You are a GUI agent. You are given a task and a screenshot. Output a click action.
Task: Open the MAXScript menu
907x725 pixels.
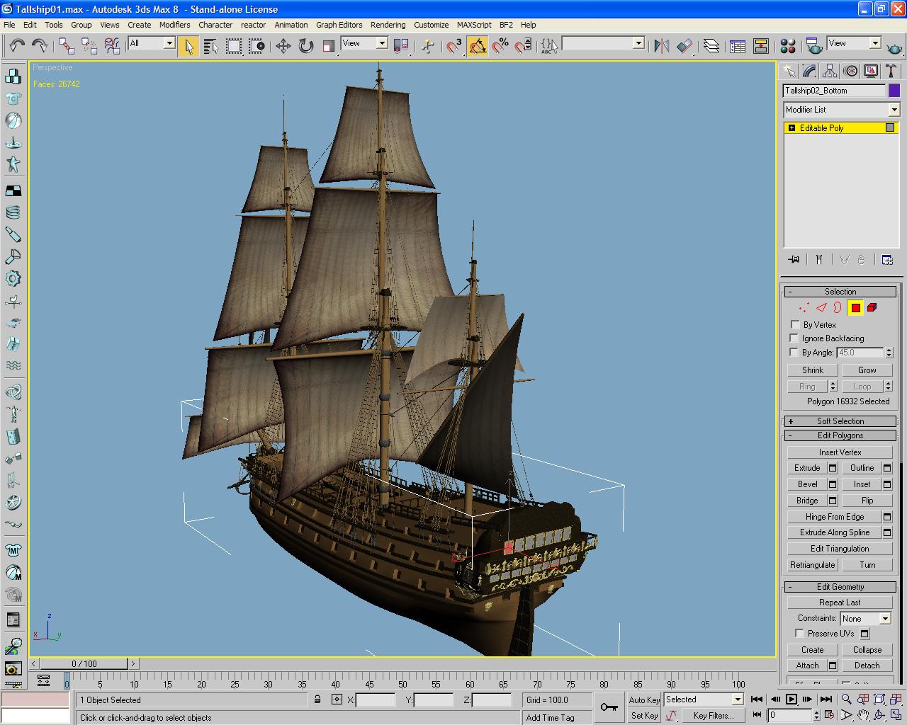click(473, 25)
